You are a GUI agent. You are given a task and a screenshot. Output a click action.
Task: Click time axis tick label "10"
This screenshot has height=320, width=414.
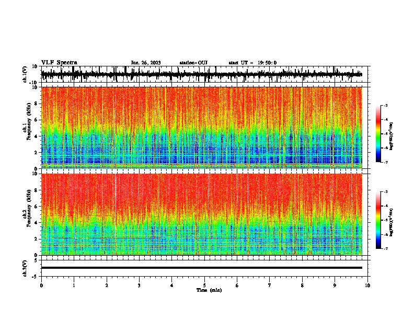tap(367, 285)
